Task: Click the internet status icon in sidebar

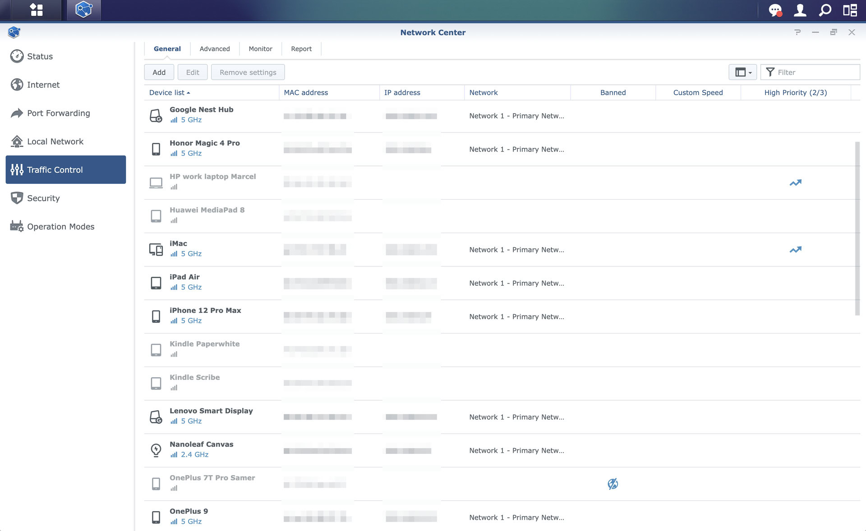Action: pyautogui.click(x=17, y=84)
